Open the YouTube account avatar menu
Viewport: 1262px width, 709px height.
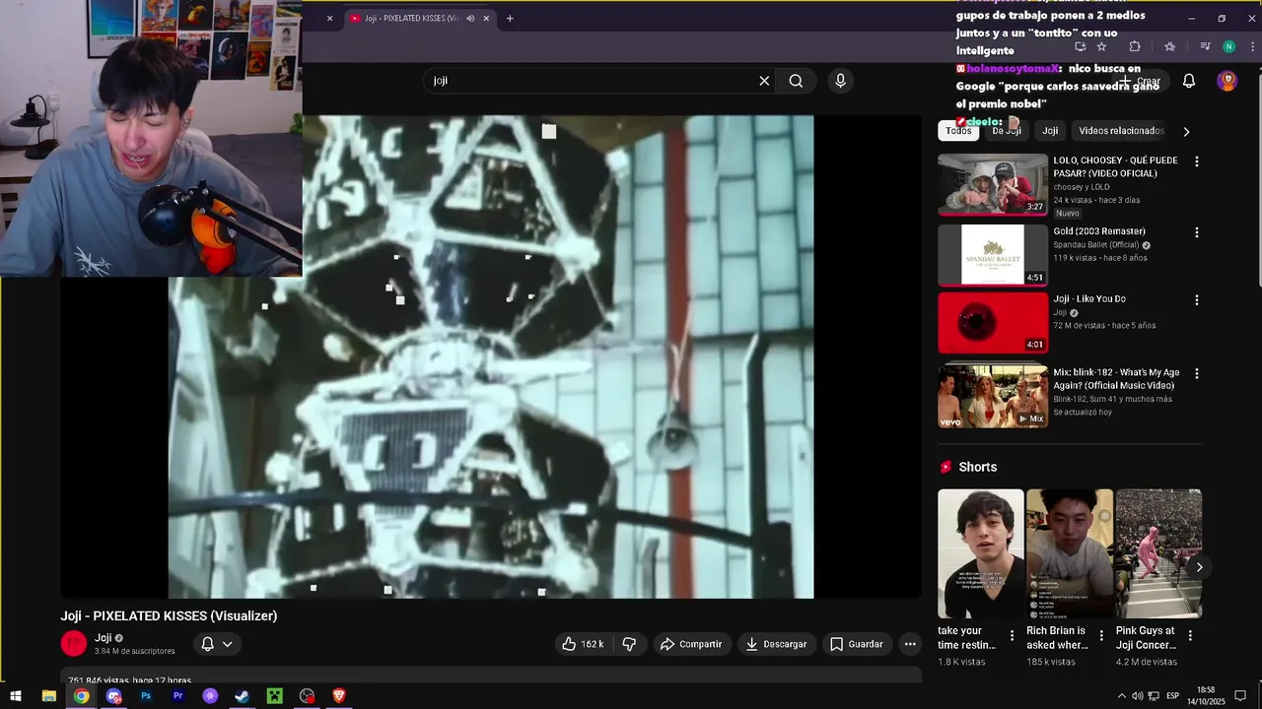[1227, 81]
